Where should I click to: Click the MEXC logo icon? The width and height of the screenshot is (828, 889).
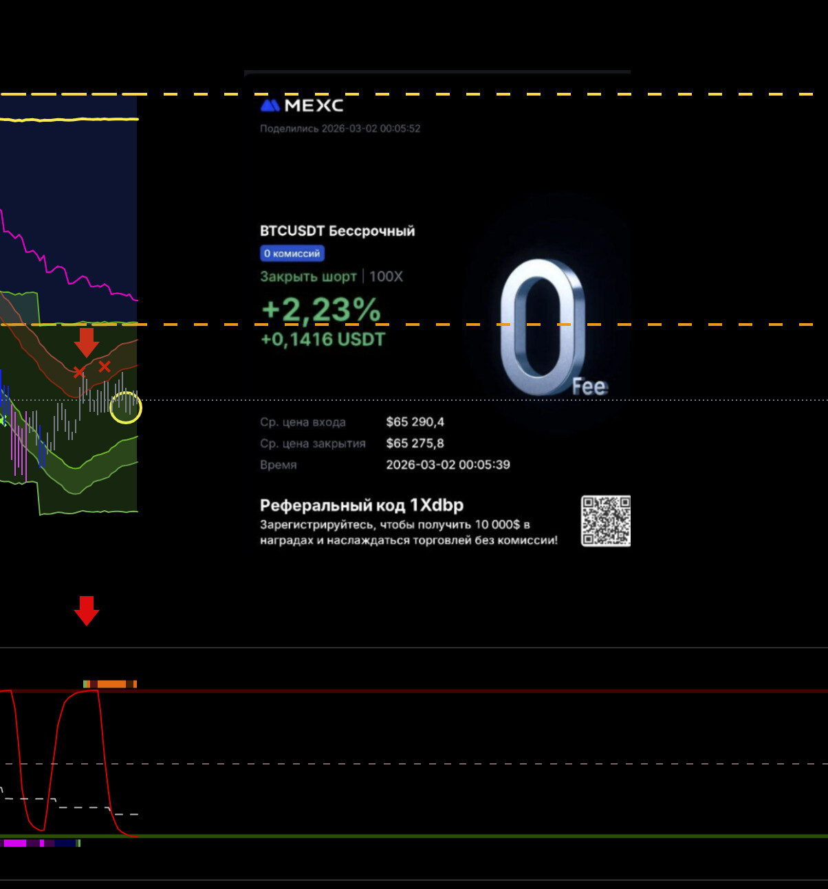pos(270,105)
